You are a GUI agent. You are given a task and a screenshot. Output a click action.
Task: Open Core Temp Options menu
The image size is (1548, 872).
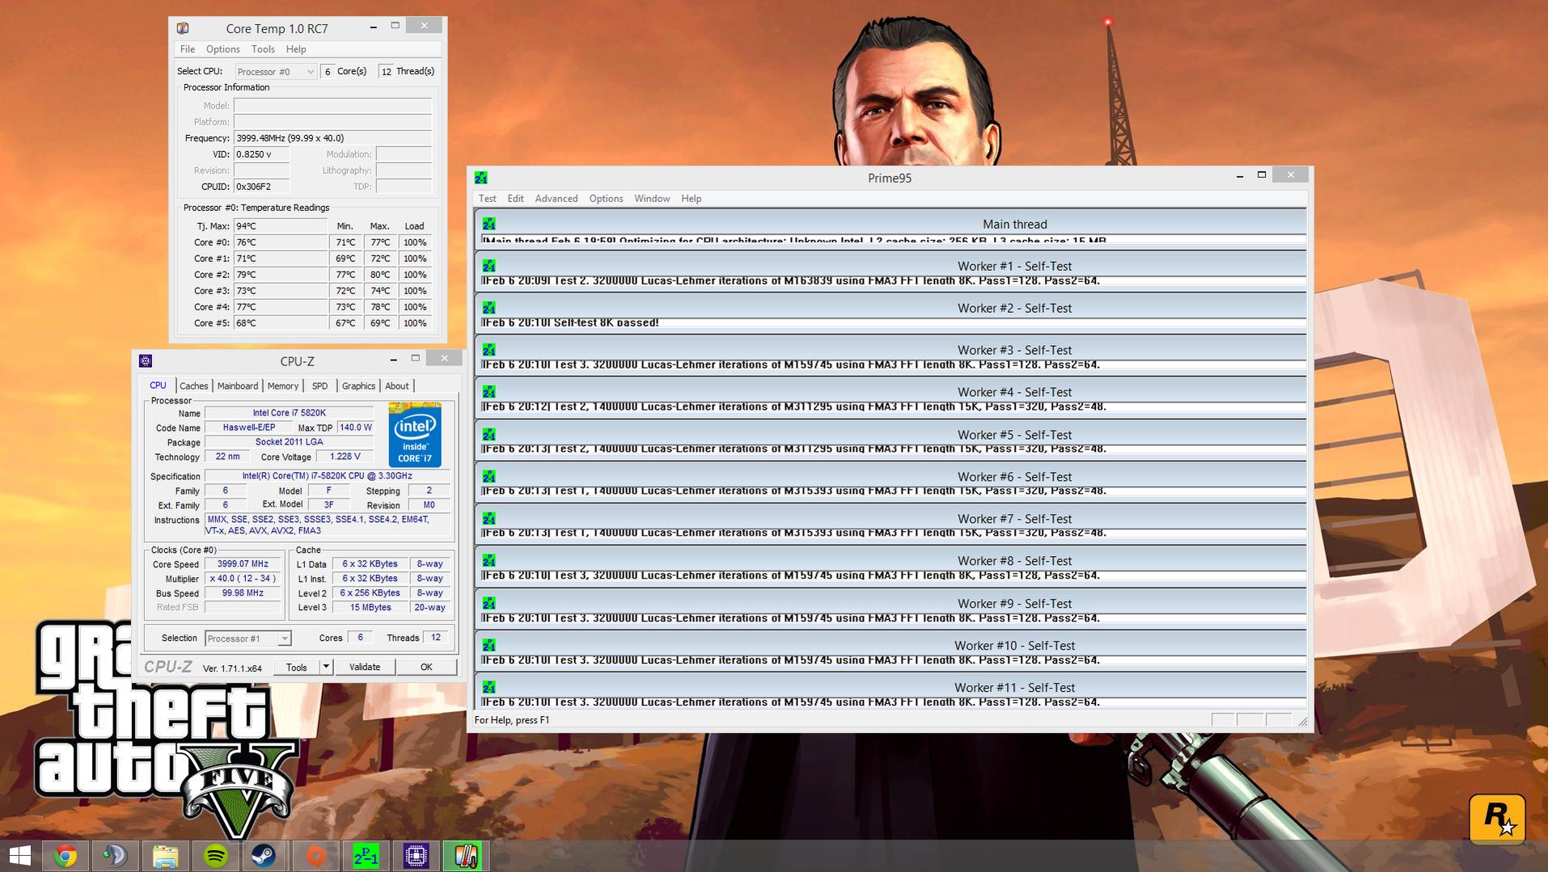point(222,49)
